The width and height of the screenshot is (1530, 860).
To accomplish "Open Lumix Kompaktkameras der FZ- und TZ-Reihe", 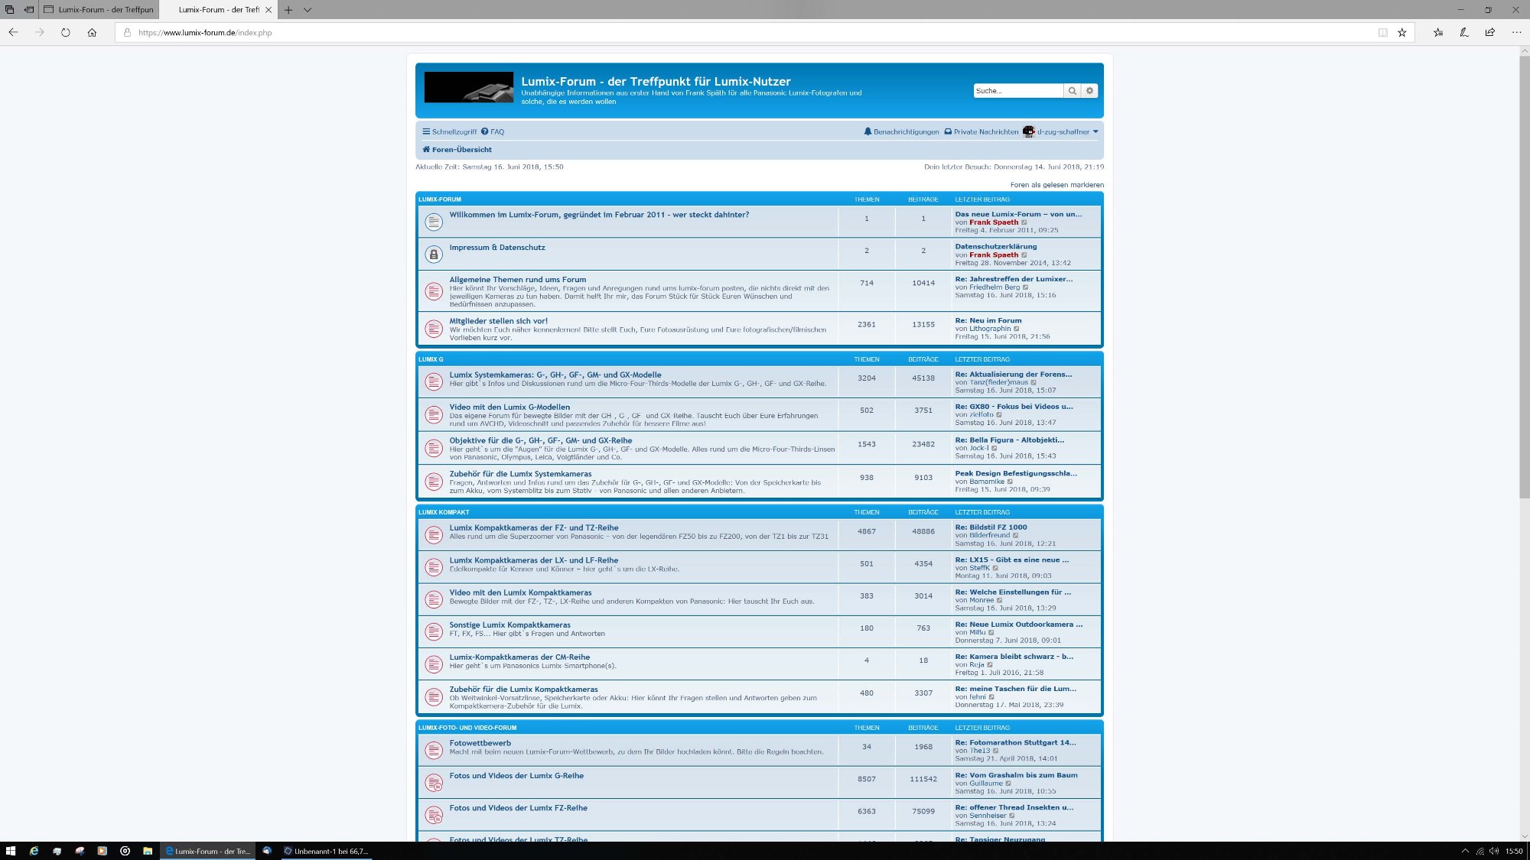I will [x=534, y=527].
